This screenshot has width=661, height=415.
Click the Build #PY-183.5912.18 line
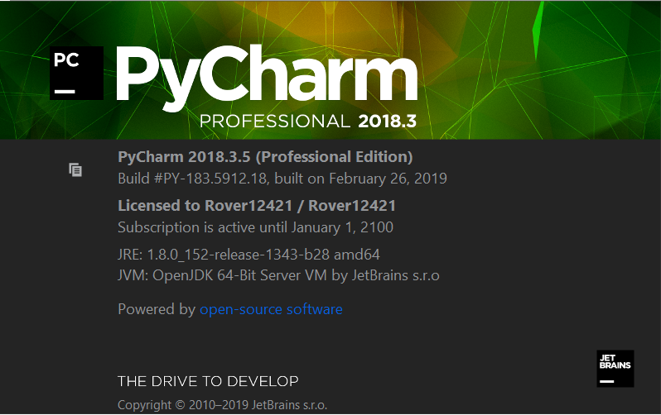[282, 179]
